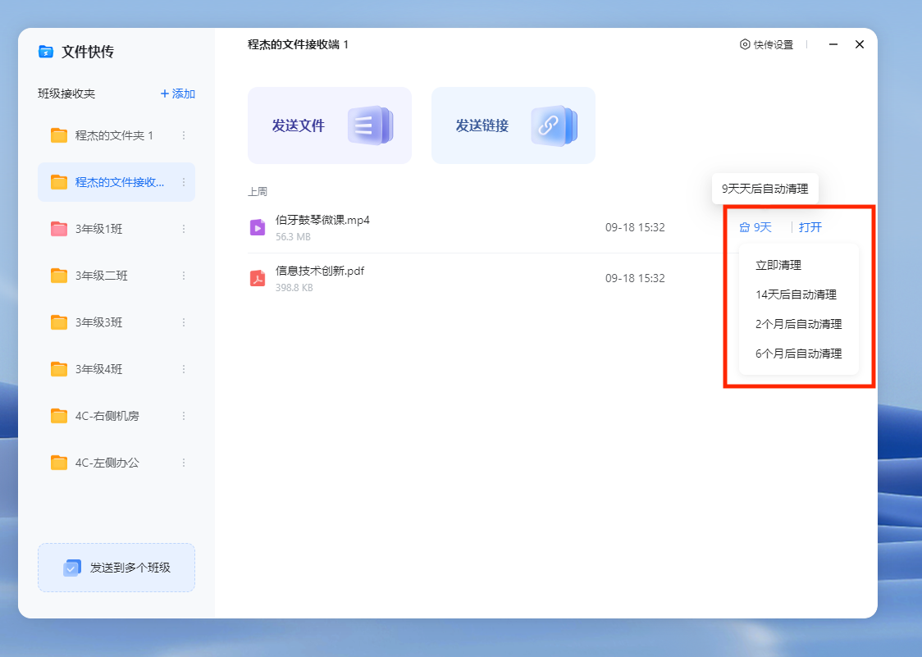The height and width of the screenshot is (657, 922).
Task: Select the 3年级3班 folder
Action: pos(116,322)
